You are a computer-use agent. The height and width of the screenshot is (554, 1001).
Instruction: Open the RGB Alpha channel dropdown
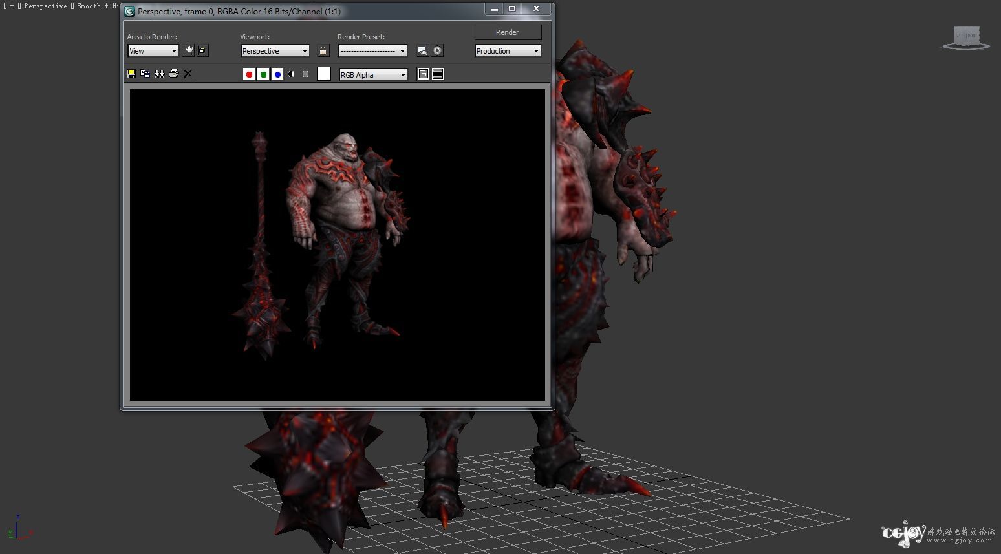(373, 75)
